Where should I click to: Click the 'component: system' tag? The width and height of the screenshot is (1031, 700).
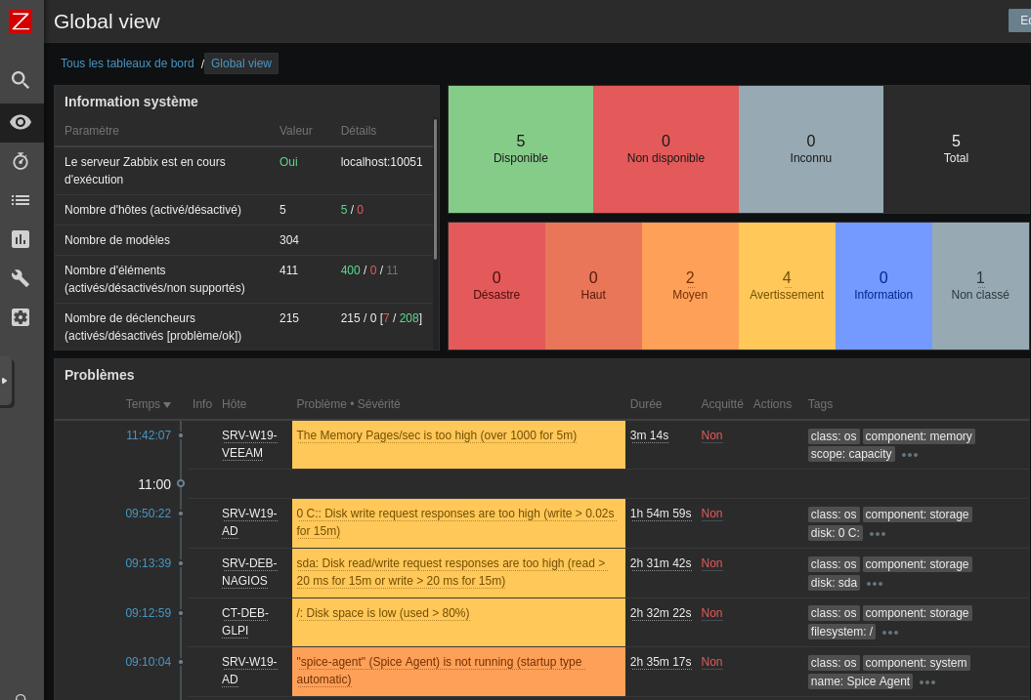click(916, 663)
